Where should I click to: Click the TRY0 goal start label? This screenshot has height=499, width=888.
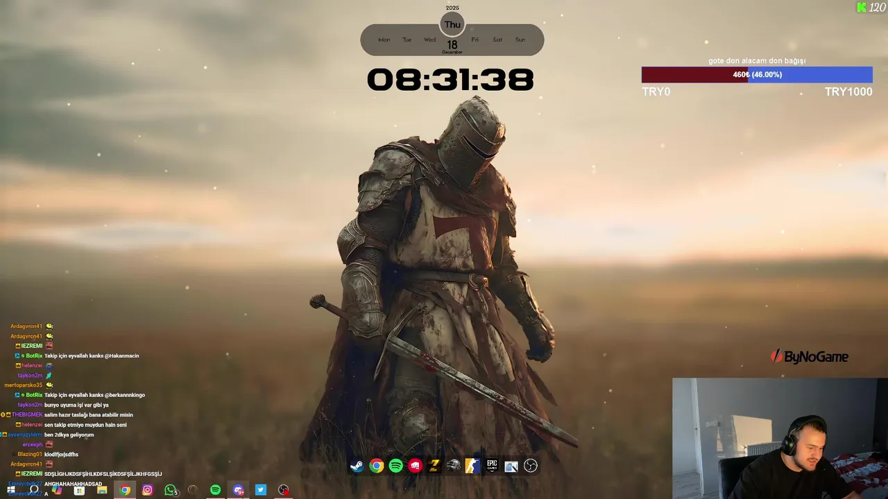[x=656, y=91]
